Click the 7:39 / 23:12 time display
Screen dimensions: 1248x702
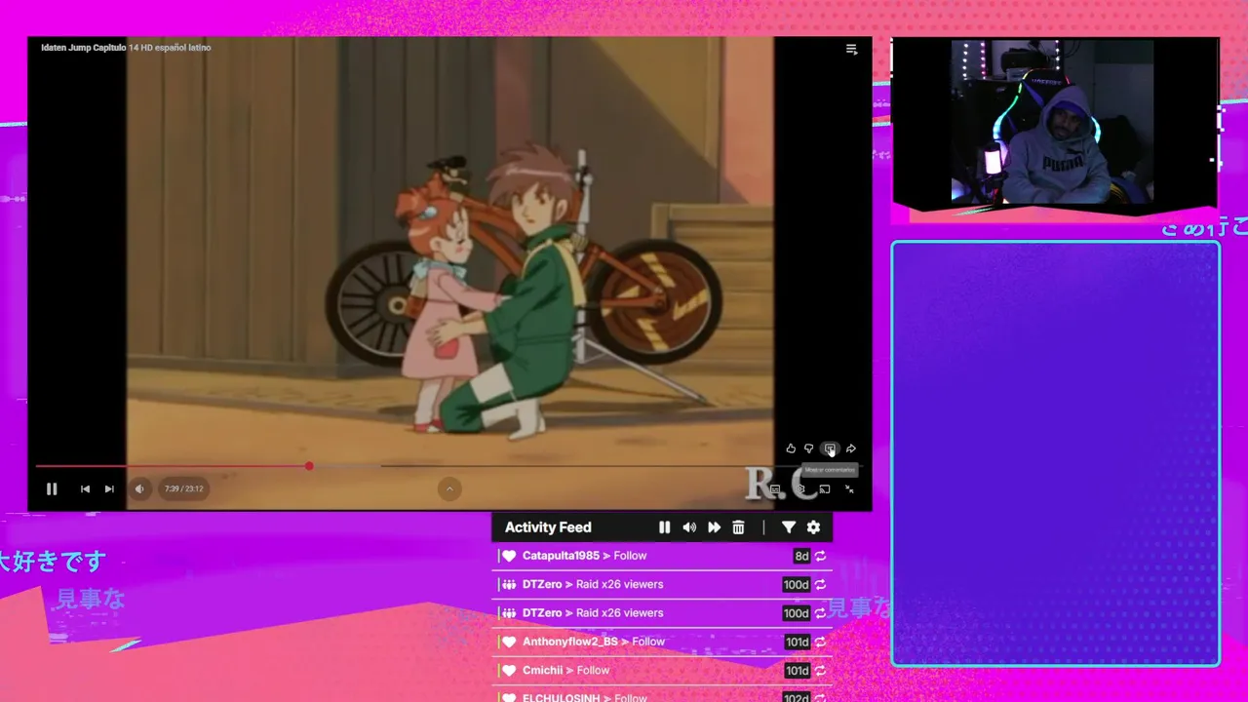click(x=183, y=488)
